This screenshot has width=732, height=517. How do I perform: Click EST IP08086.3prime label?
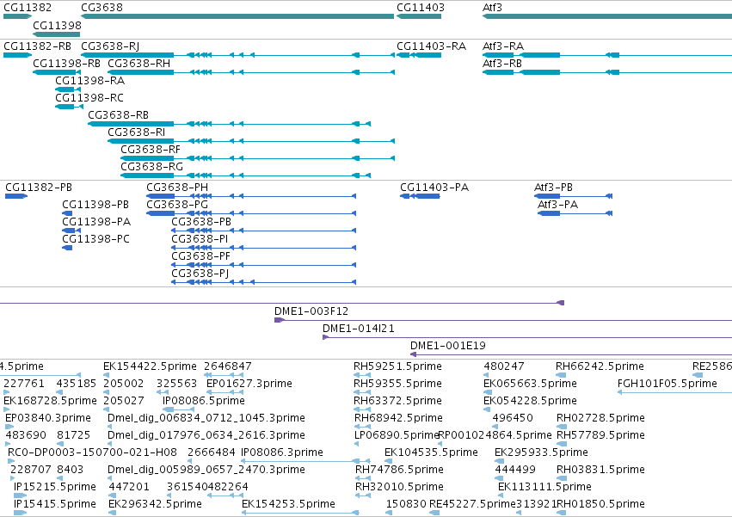click(x=282, y=452)
